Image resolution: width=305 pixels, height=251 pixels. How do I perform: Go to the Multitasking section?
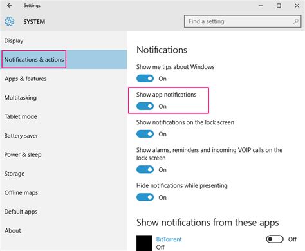(64, 98)
